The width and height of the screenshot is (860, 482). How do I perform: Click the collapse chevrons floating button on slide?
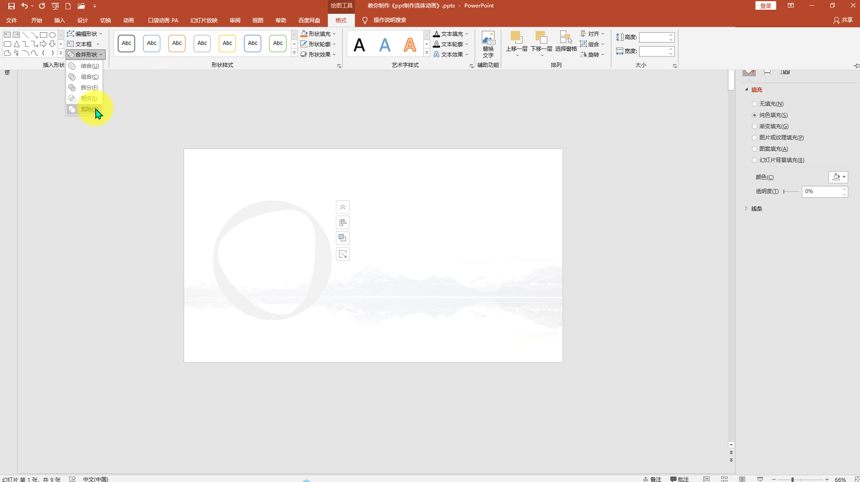[x=342, y=207]
